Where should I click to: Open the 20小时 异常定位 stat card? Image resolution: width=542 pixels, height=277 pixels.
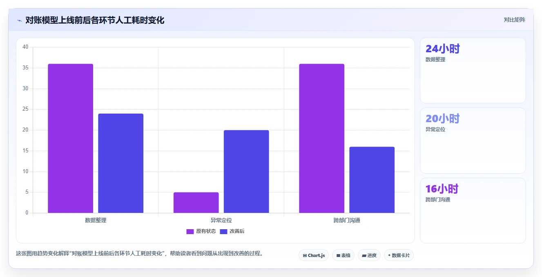[473, 141]
